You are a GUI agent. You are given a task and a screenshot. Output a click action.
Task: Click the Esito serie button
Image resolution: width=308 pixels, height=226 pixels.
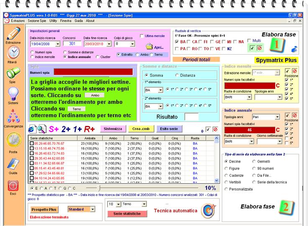click(169, 129)
